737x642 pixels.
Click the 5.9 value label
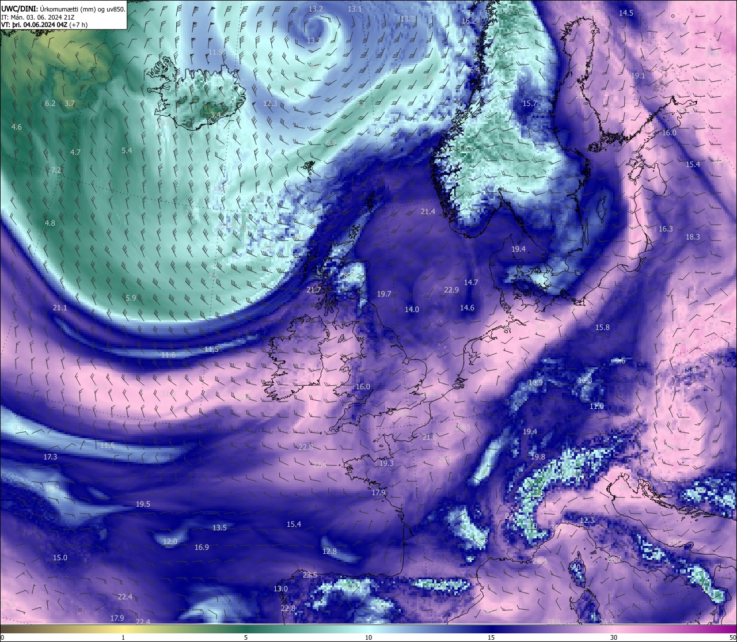click(x=131, y=298)
